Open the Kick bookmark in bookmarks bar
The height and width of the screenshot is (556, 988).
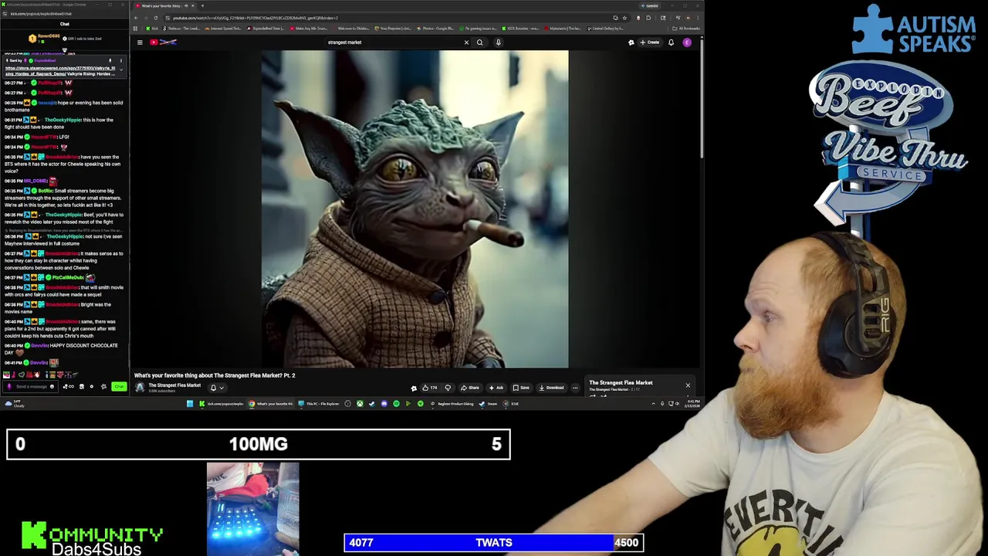pyautogui.click(x=153, y=29)
